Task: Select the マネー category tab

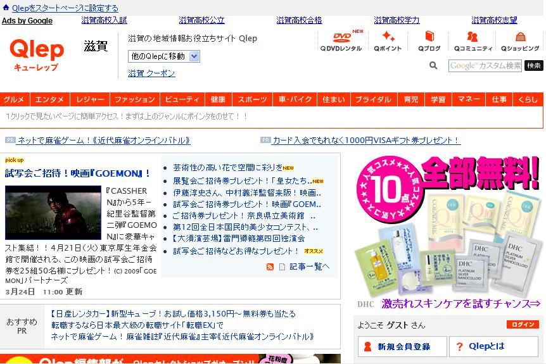Action: point(469,99)
